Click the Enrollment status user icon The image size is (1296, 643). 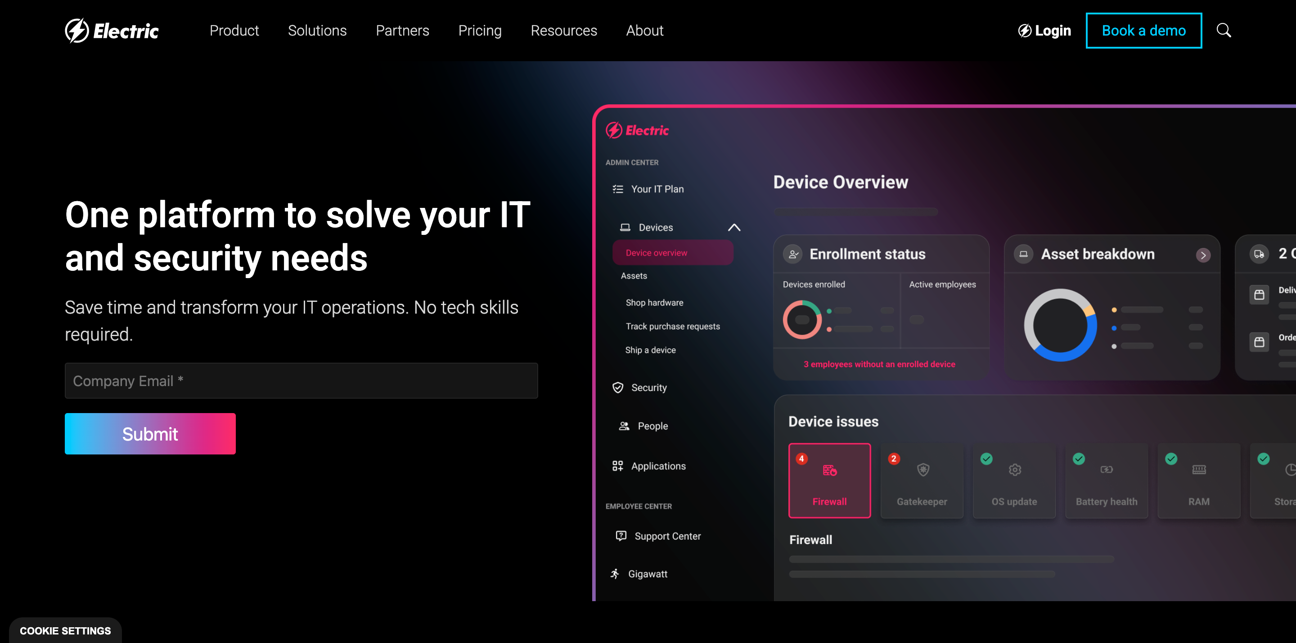coord(793,254)
